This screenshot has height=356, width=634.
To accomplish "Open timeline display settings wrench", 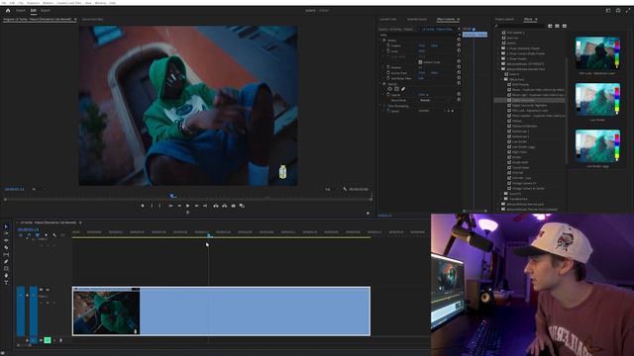I will (54, 235).
